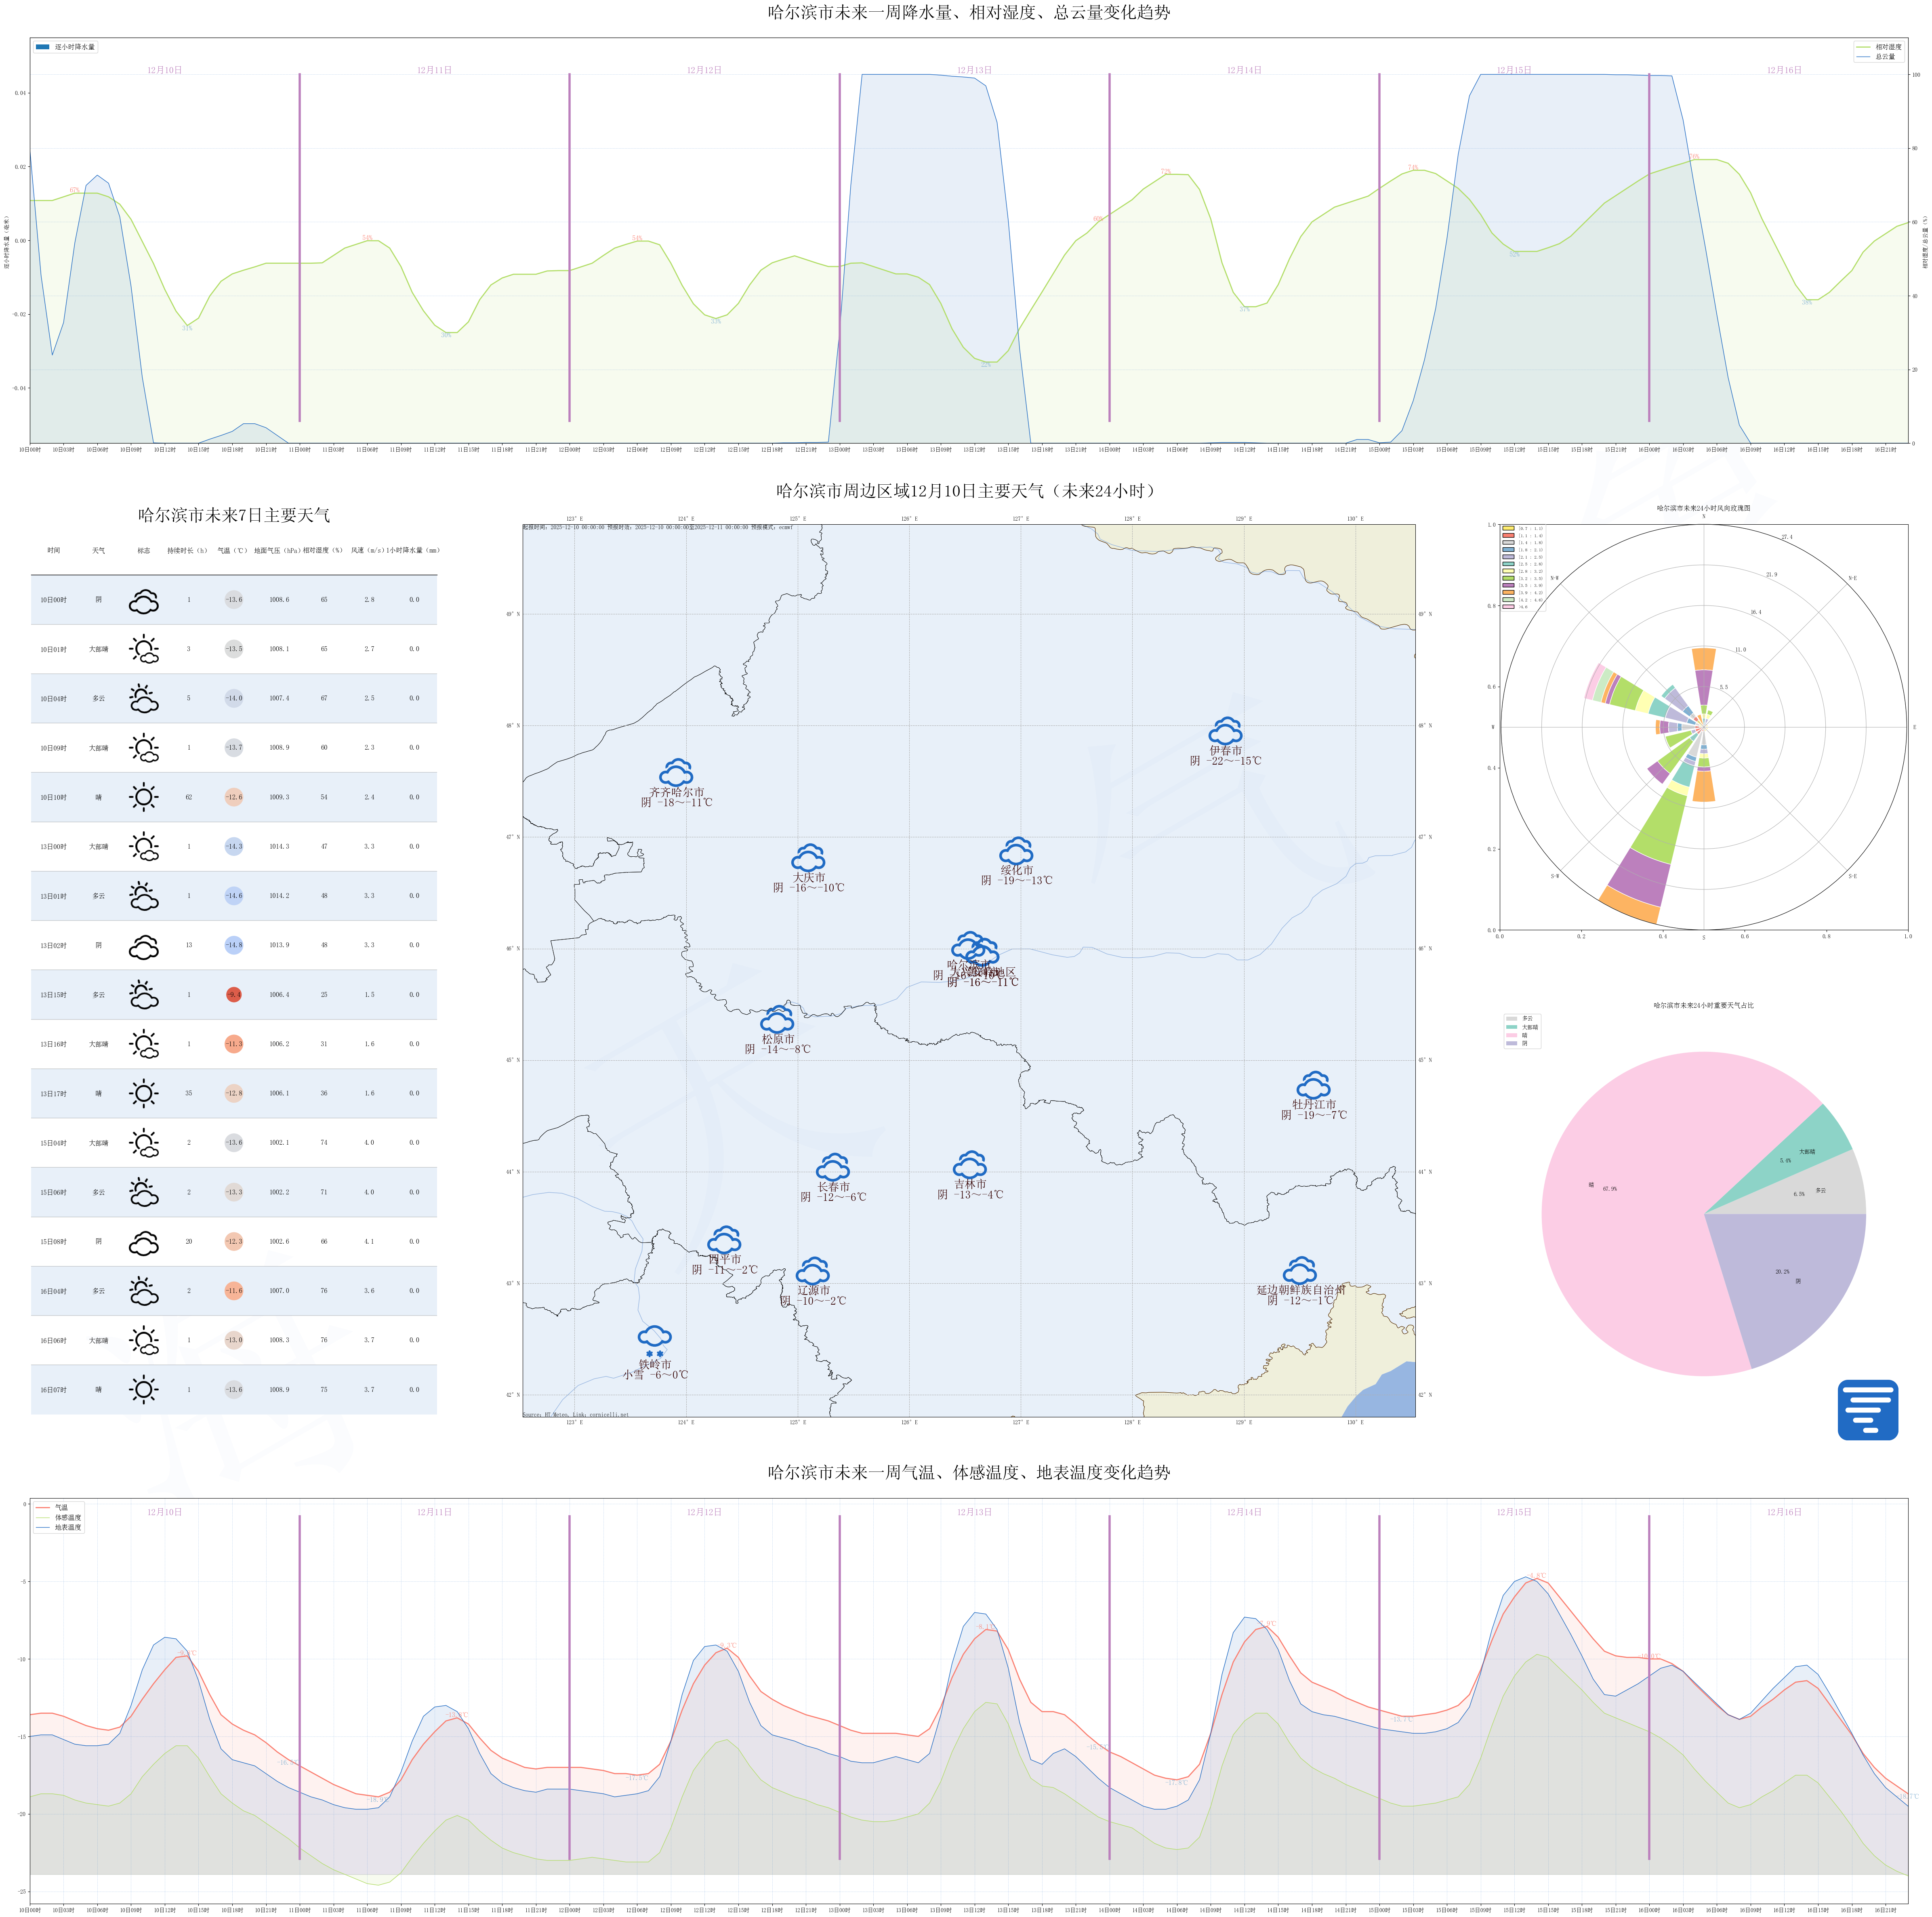Screen dimensions: 1932x1917
Task: Click the cloud icon above 绥化市
Action: 1016,851
